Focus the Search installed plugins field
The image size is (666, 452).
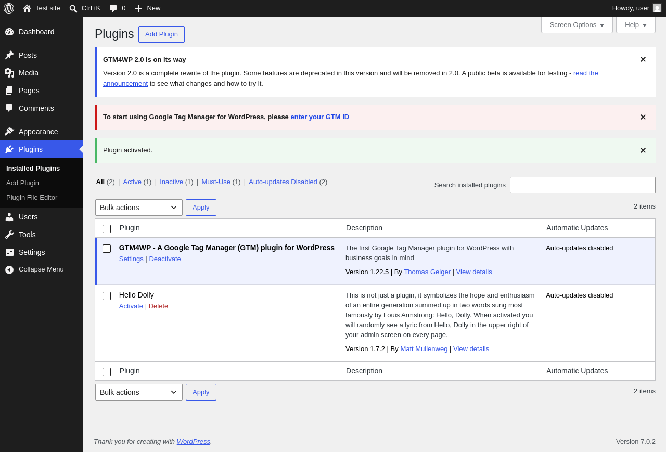coord(583,185)
